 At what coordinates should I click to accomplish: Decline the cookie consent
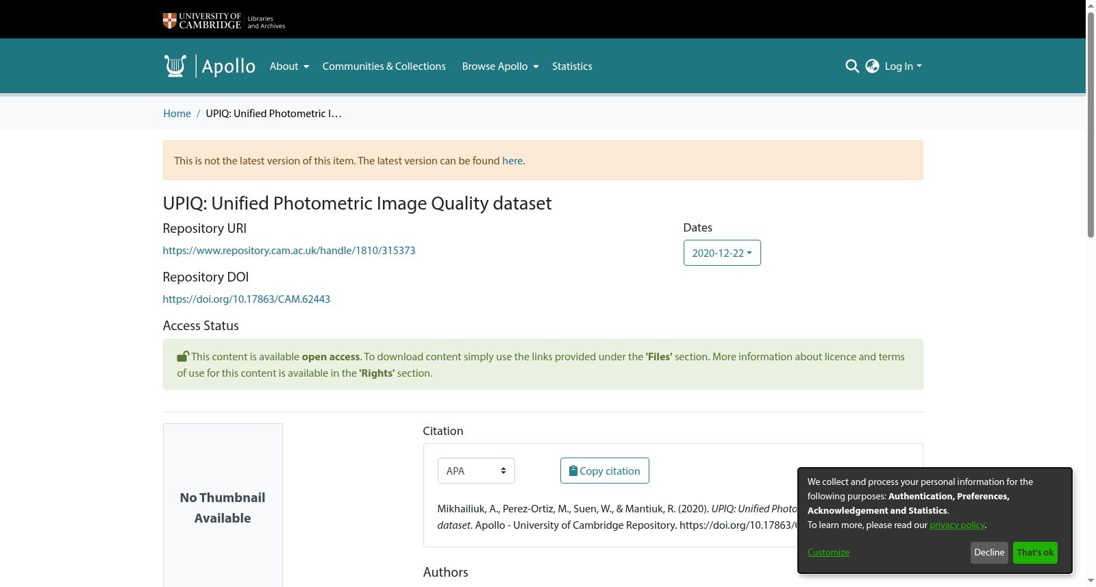pyautogui.click(x=989, y=553)
